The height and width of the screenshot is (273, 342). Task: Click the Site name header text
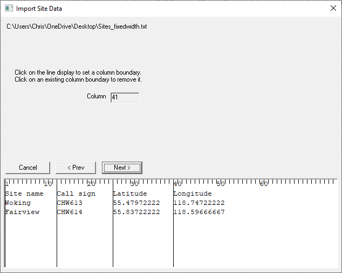coord(24,194)
